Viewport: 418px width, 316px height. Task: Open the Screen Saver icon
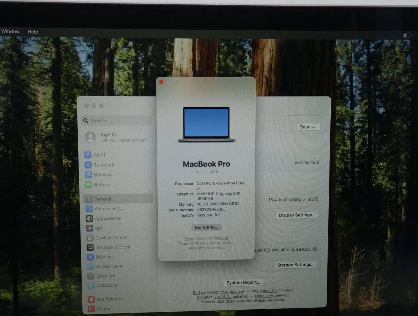91,266
